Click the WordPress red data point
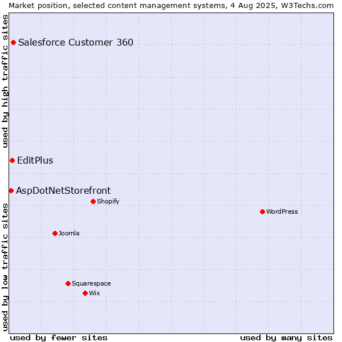The height and width of the screenshot is (342, 342). click(x=262, y=212)
